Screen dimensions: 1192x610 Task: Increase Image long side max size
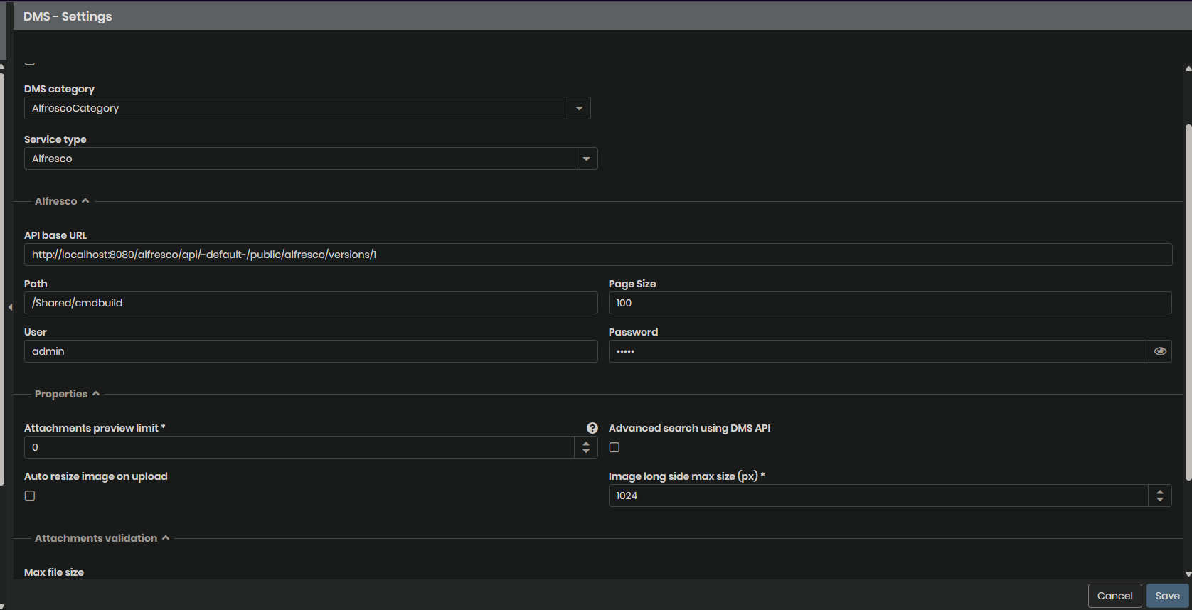(x=1160, y=491)
